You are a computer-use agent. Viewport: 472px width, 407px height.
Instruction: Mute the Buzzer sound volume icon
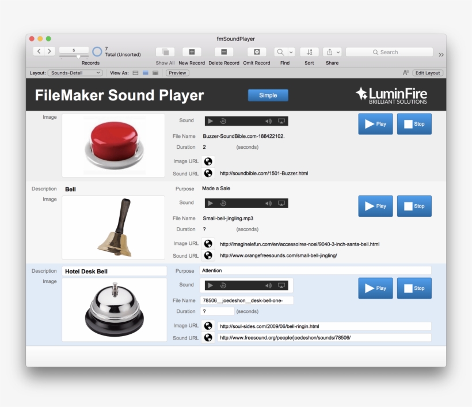(x=268, y=121)
